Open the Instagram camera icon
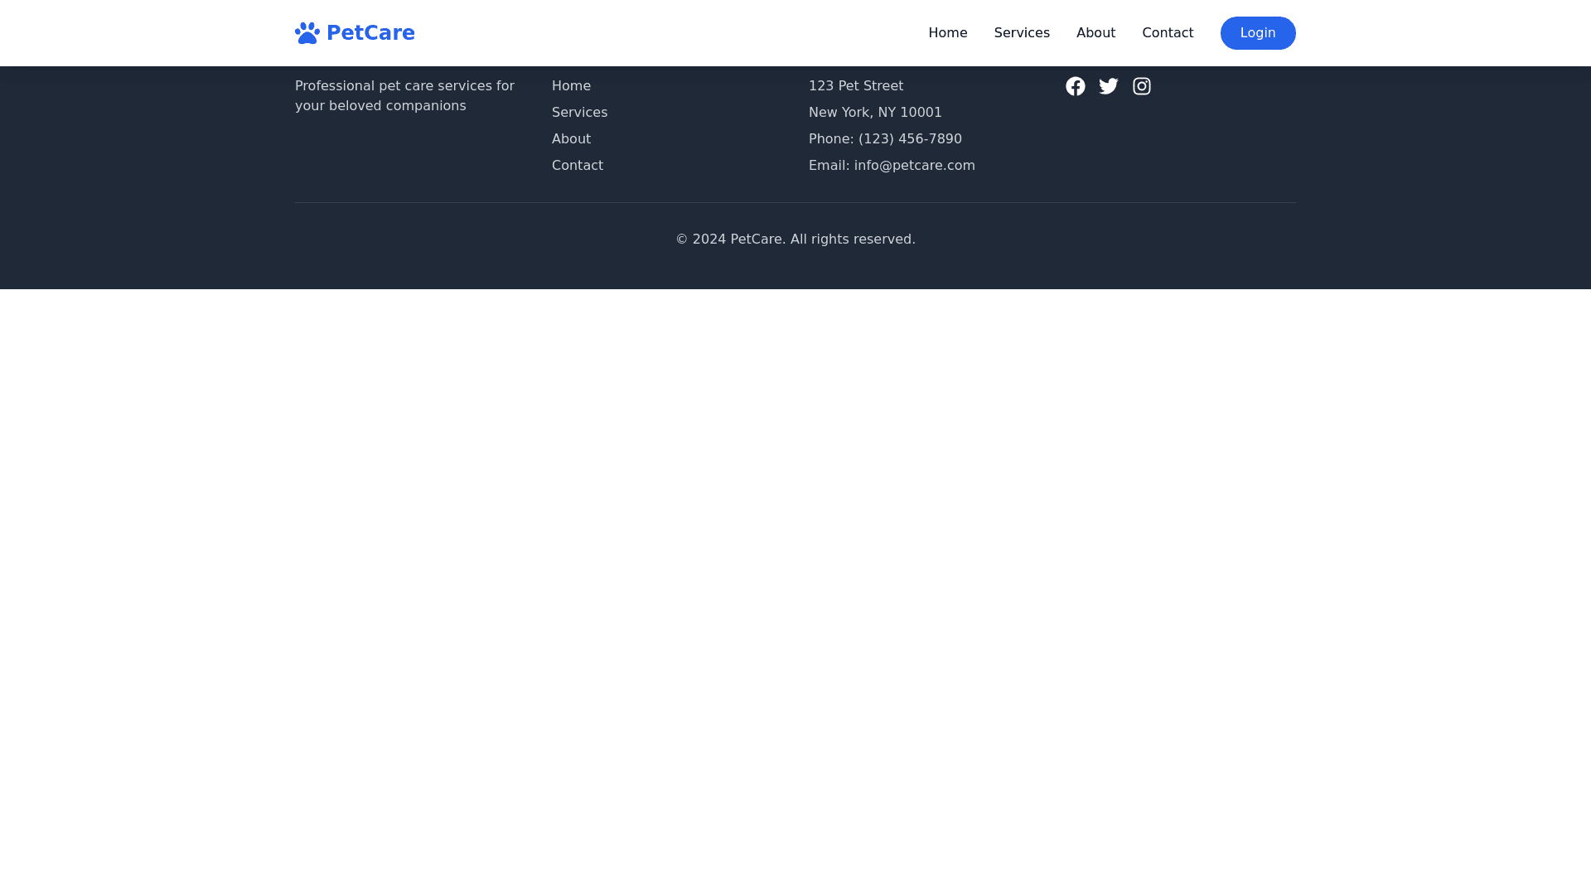Image resolution: width=1591 pixels, height=895 pixels. coord(1141,86)
